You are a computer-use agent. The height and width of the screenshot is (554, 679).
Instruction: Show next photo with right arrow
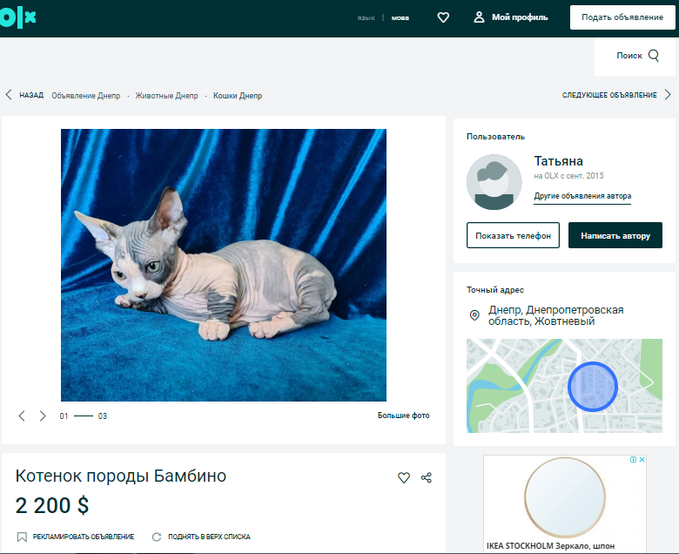coord(43,416)
